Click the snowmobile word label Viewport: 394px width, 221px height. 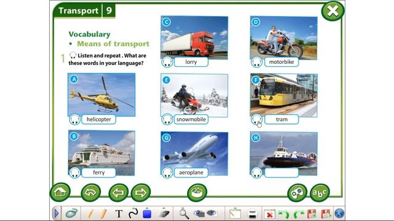191,120
